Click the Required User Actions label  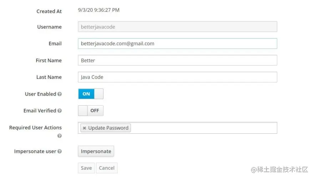click(x=35, y=128)
